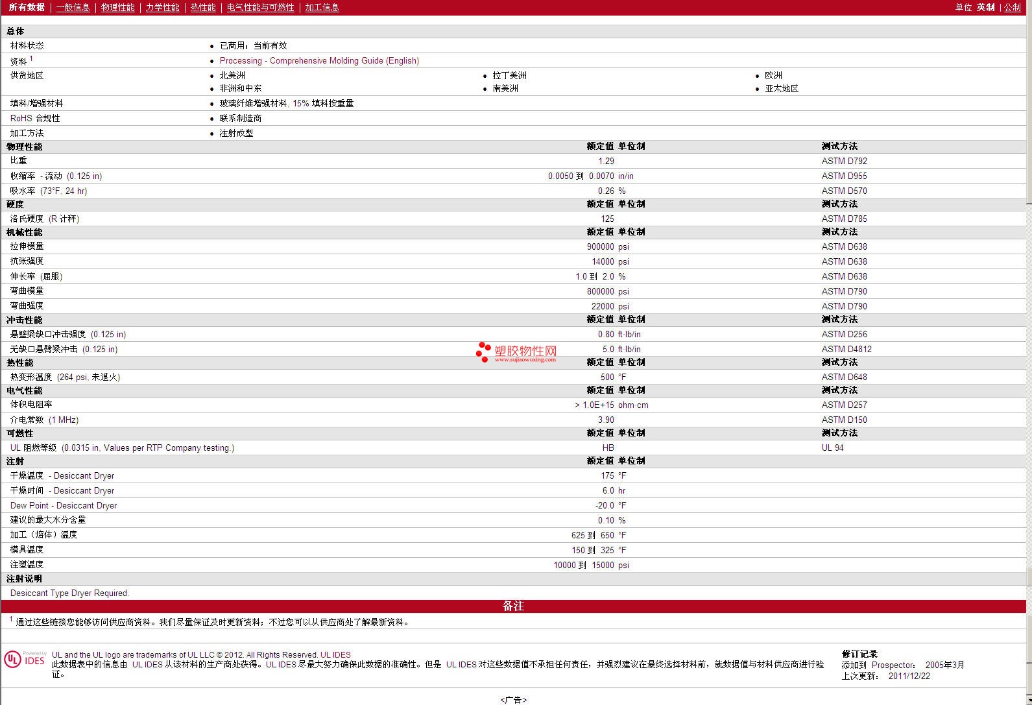Click the Dew Point - Desiccant Dryer link
Image resolution: width=1032 pixels, height=705 pixels.
64,505
